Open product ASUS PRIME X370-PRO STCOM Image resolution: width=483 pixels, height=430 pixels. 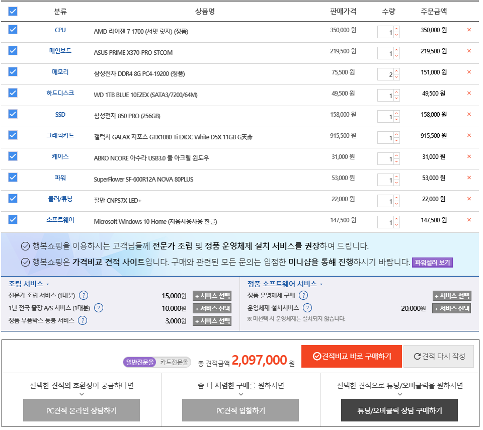tap(134, 53)
